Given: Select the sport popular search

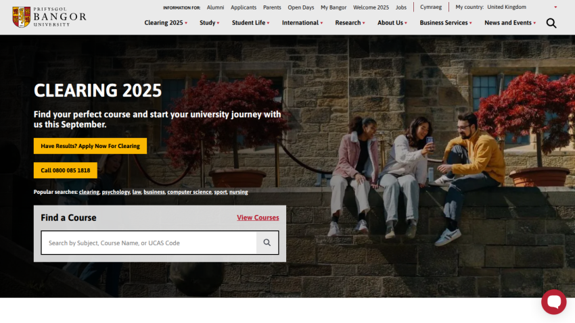Looking at the screenshot, I should tap(221, 192).
